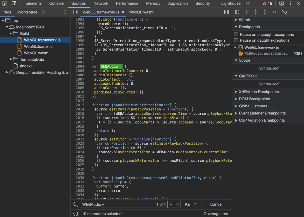Hide the navigator sidebar icon

[x=75, y=12]
